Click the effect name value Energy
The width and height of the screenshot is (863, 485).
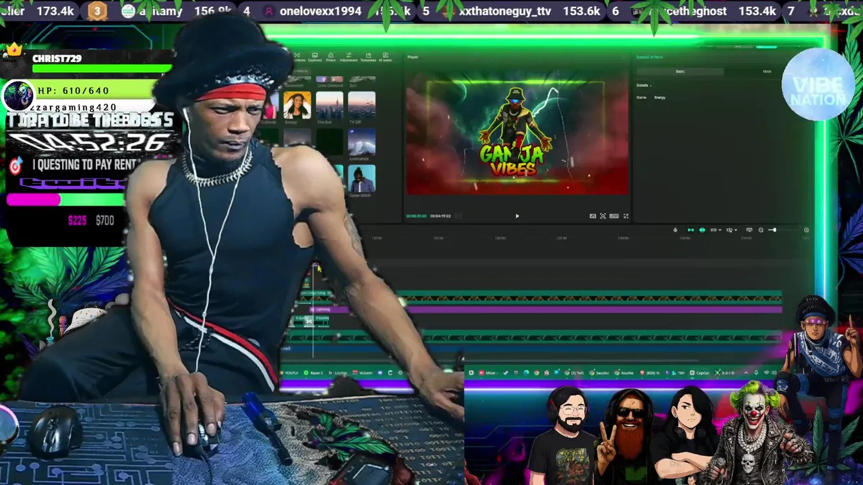(x=660, y=98)
